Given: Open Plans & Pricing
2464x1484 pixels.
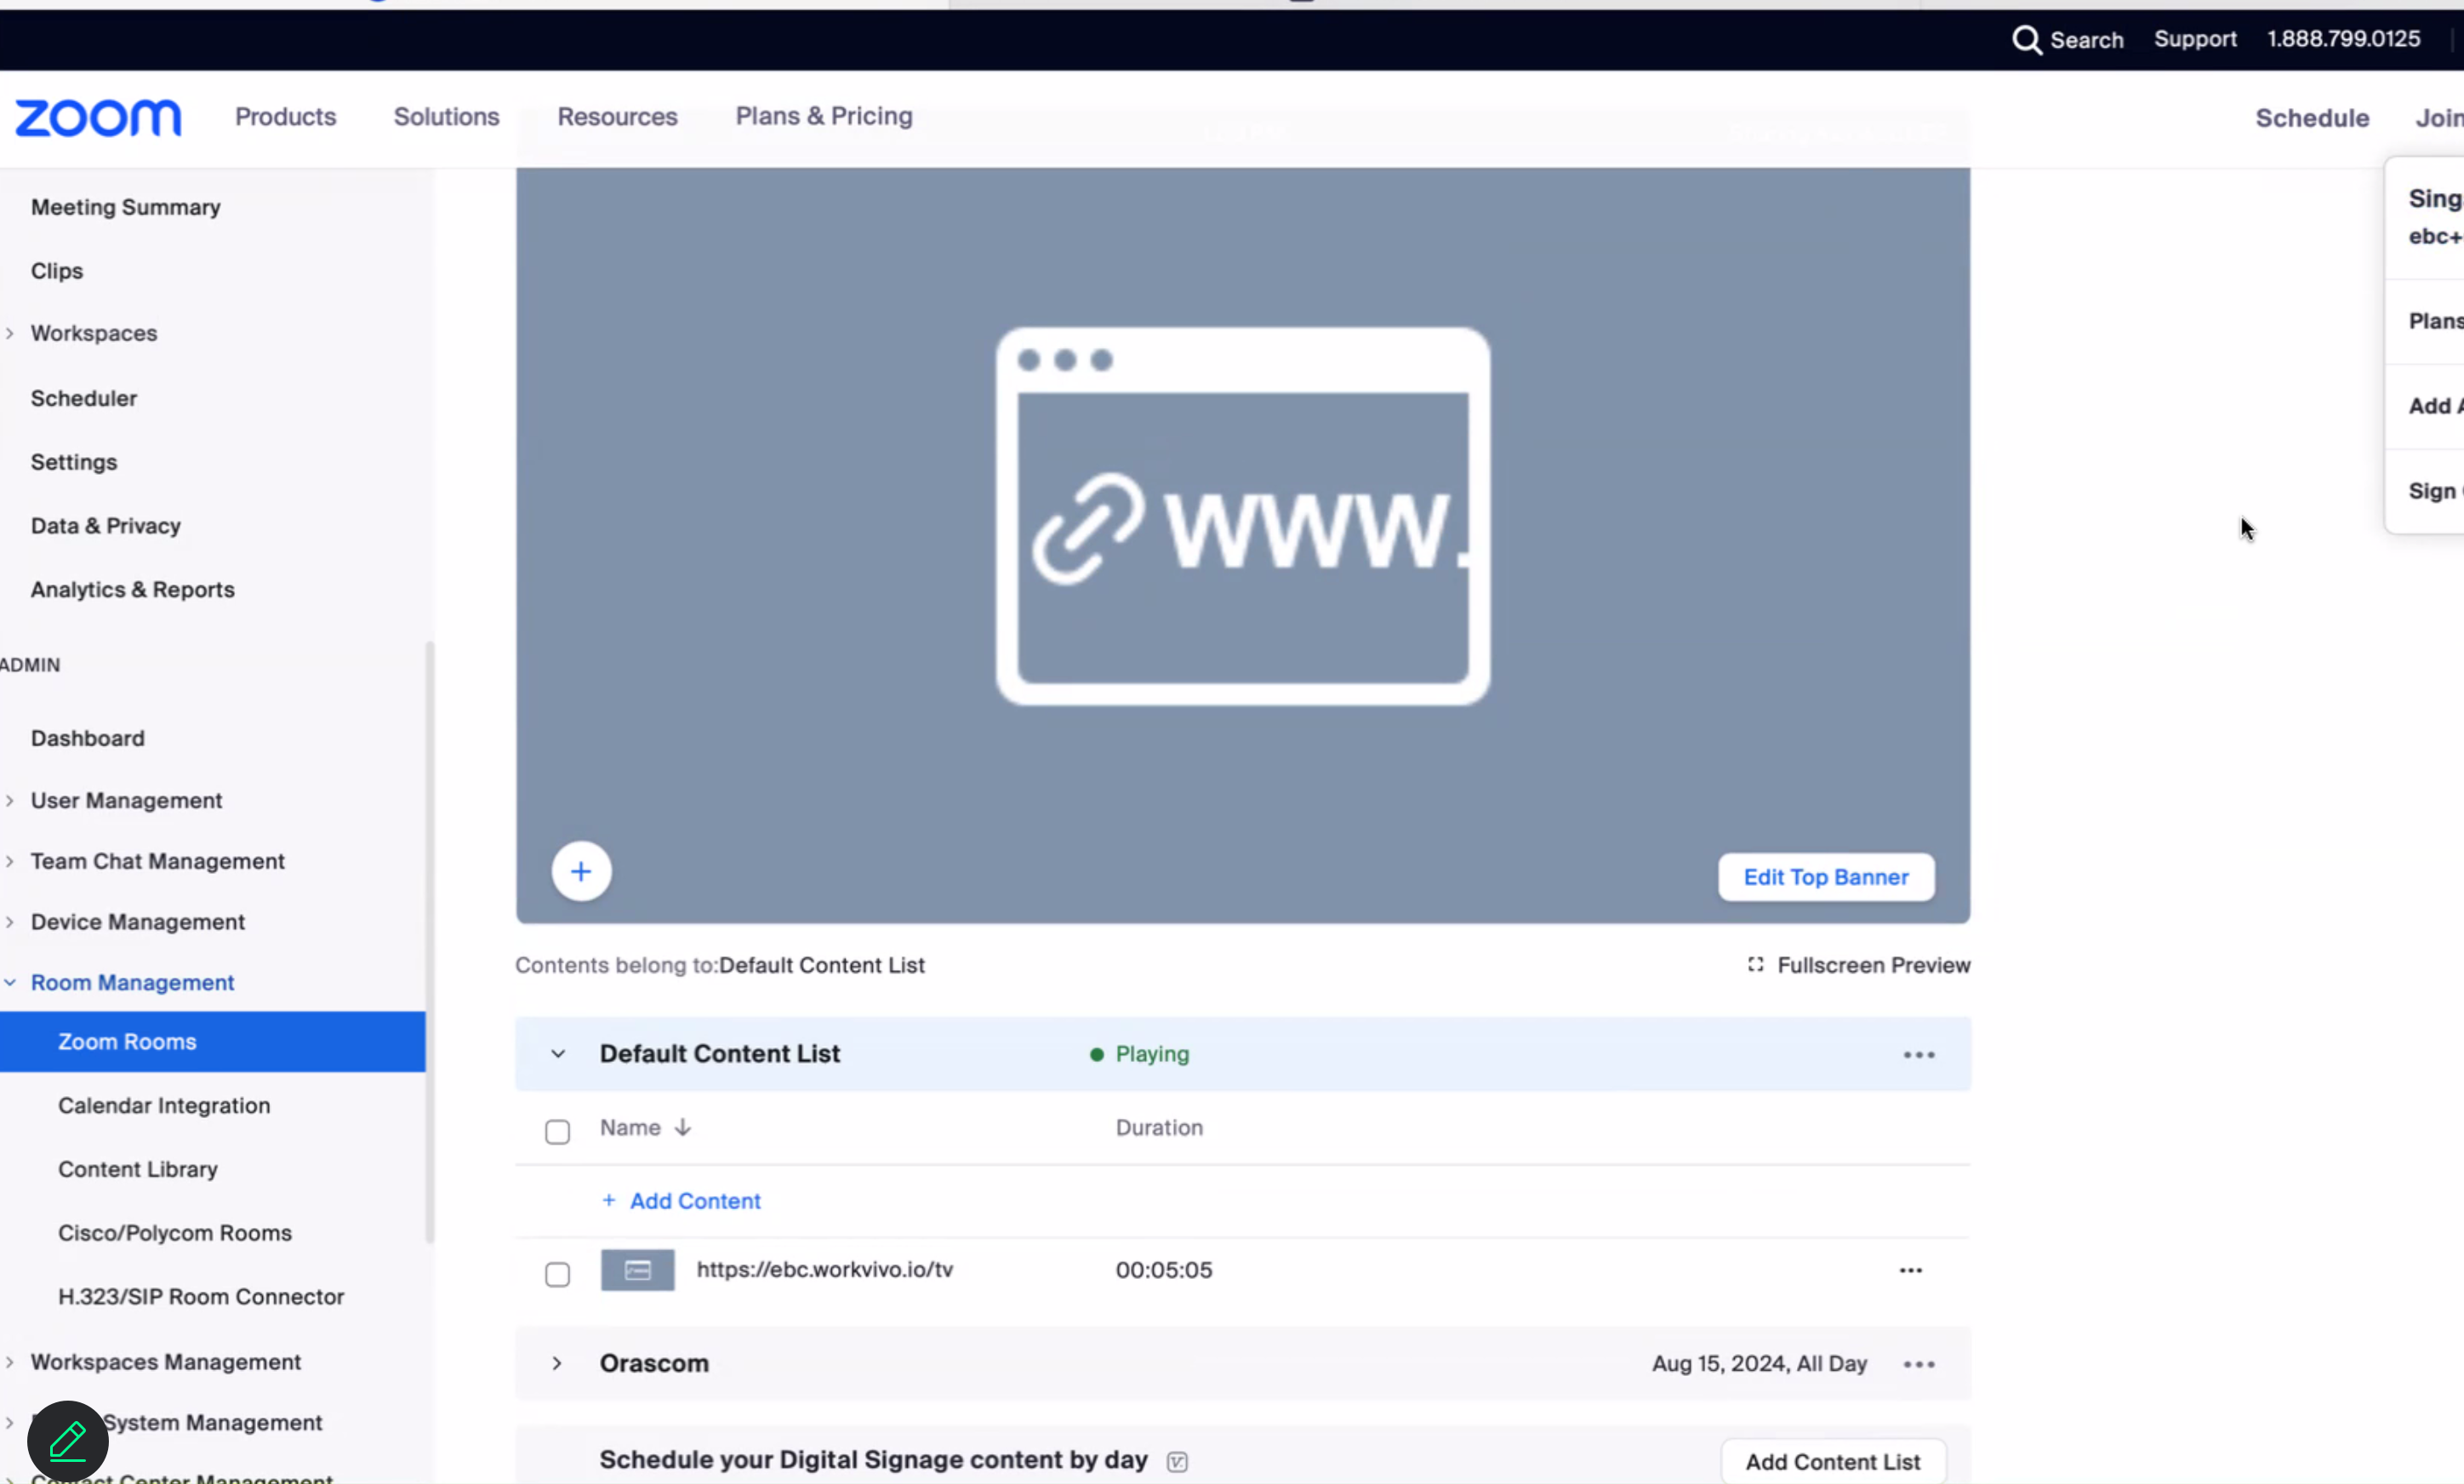Looking at the screenshot, I should (824, 117).
